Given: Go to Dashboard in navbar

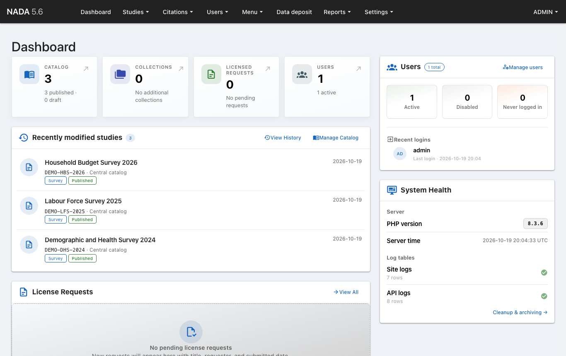Looking at the screenshot, I should click(96, 12).
